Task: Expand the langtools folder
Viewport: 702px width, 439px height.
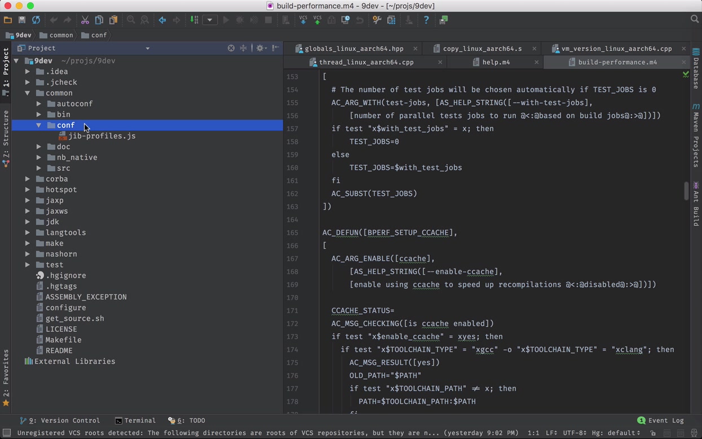Action: tap(28, 232)
